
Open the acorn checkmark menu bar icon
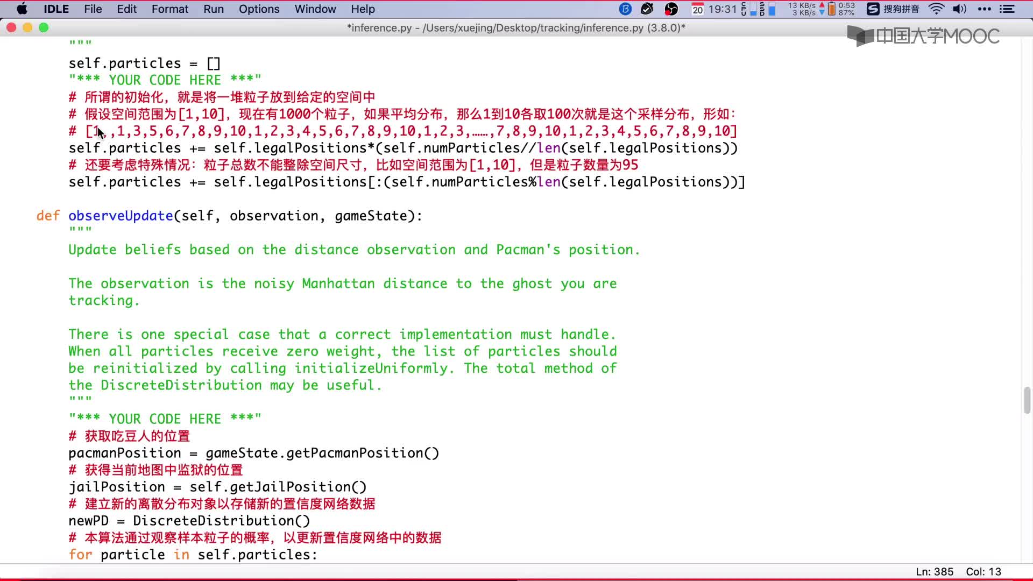(x=647, y=9)
